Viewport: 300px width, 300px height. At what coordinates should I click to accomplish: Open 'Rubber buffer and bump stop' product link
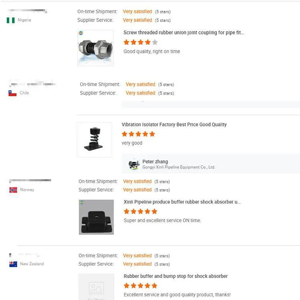(176, 276)
